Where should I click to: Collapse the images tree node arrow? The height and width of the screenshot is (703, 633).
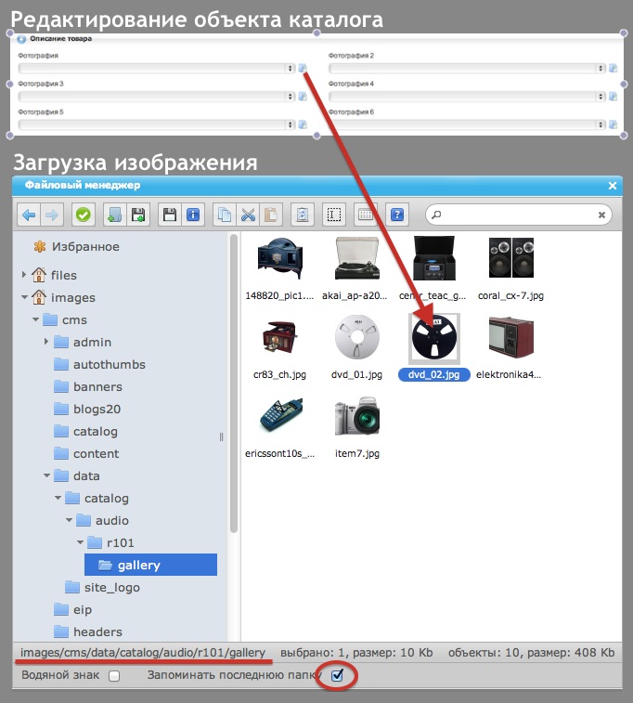coord(24,297)
